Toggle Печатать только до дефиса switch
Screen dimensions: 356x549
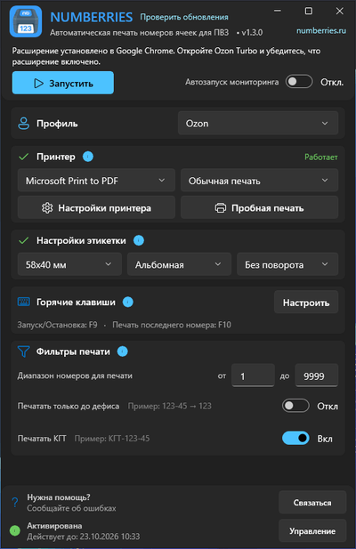coord(295,406)
